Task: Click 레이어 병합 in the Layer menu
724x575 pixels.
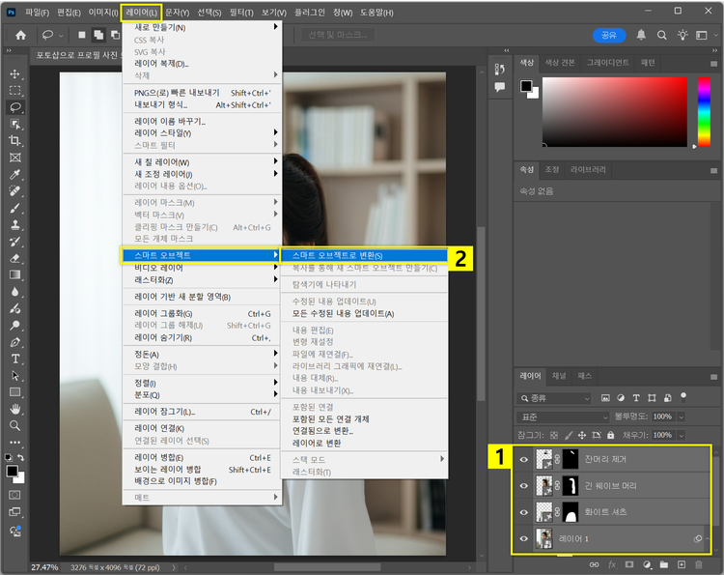Action: 159,457
